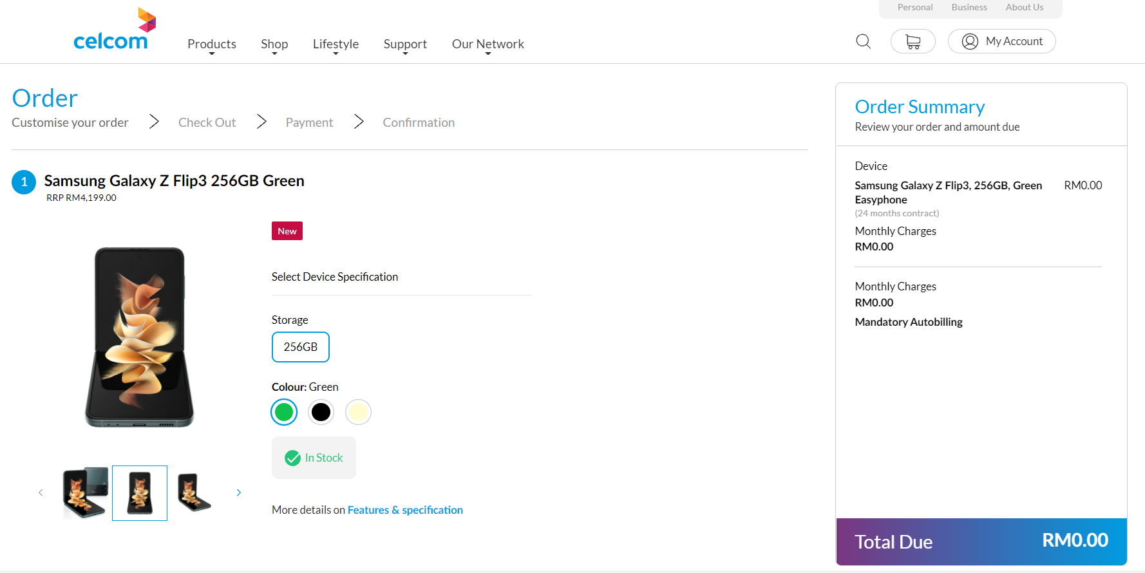Go to Confirmation step

(x=419, y=122)
